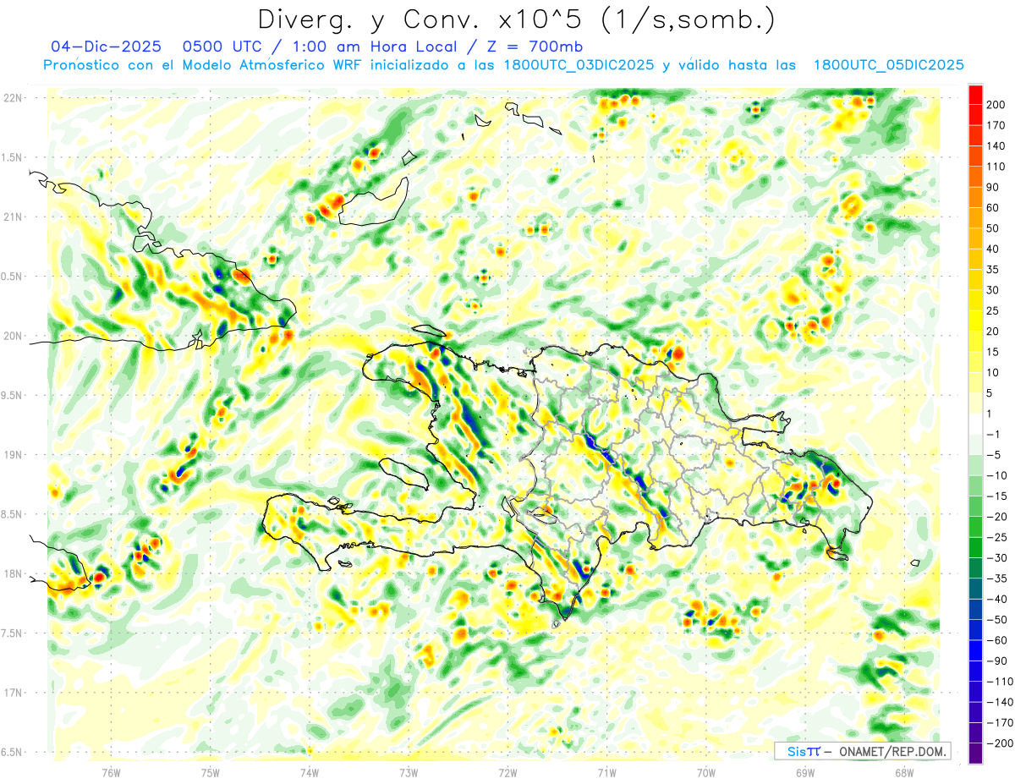Click the dark purple bottom color scale segment
This screenshot has height=784, width=1015.
(x=975, y=754)
